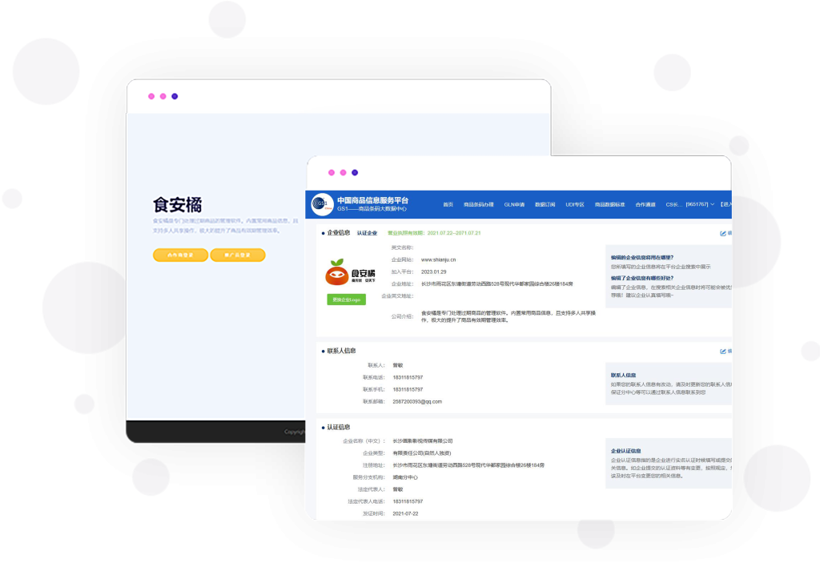Expand the [9651767] account dropdown arrow

712,204
